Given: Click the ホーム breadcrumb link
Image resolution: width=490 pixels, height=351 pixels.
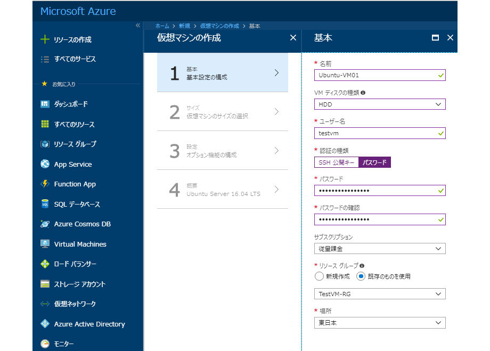Looking at the screenshot, I should (x=162, y=26).
